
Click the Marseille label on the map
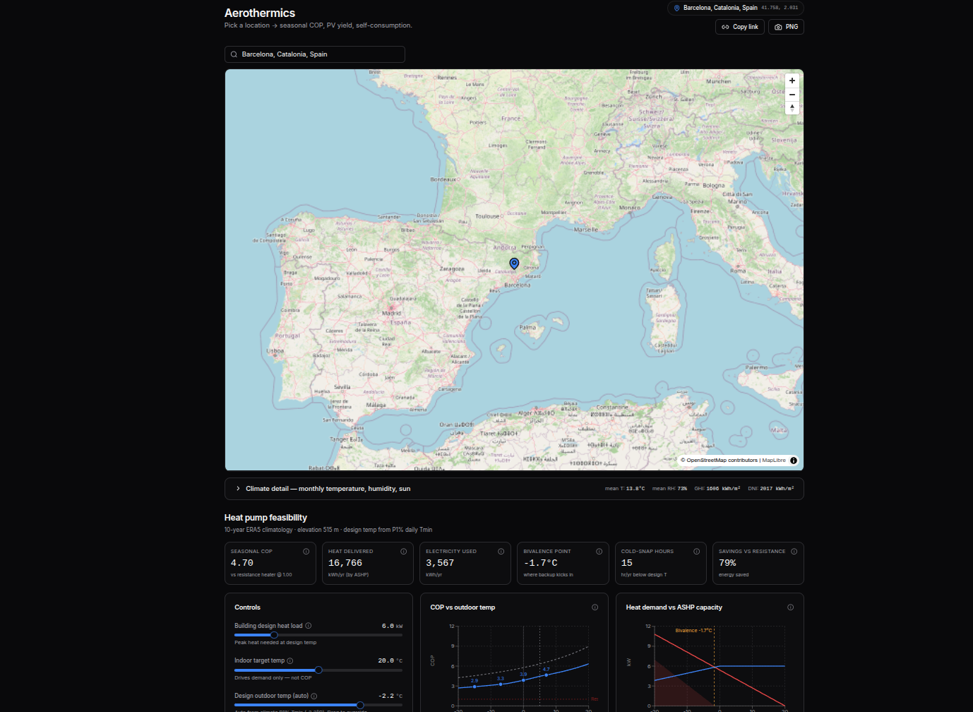(586, 230)
